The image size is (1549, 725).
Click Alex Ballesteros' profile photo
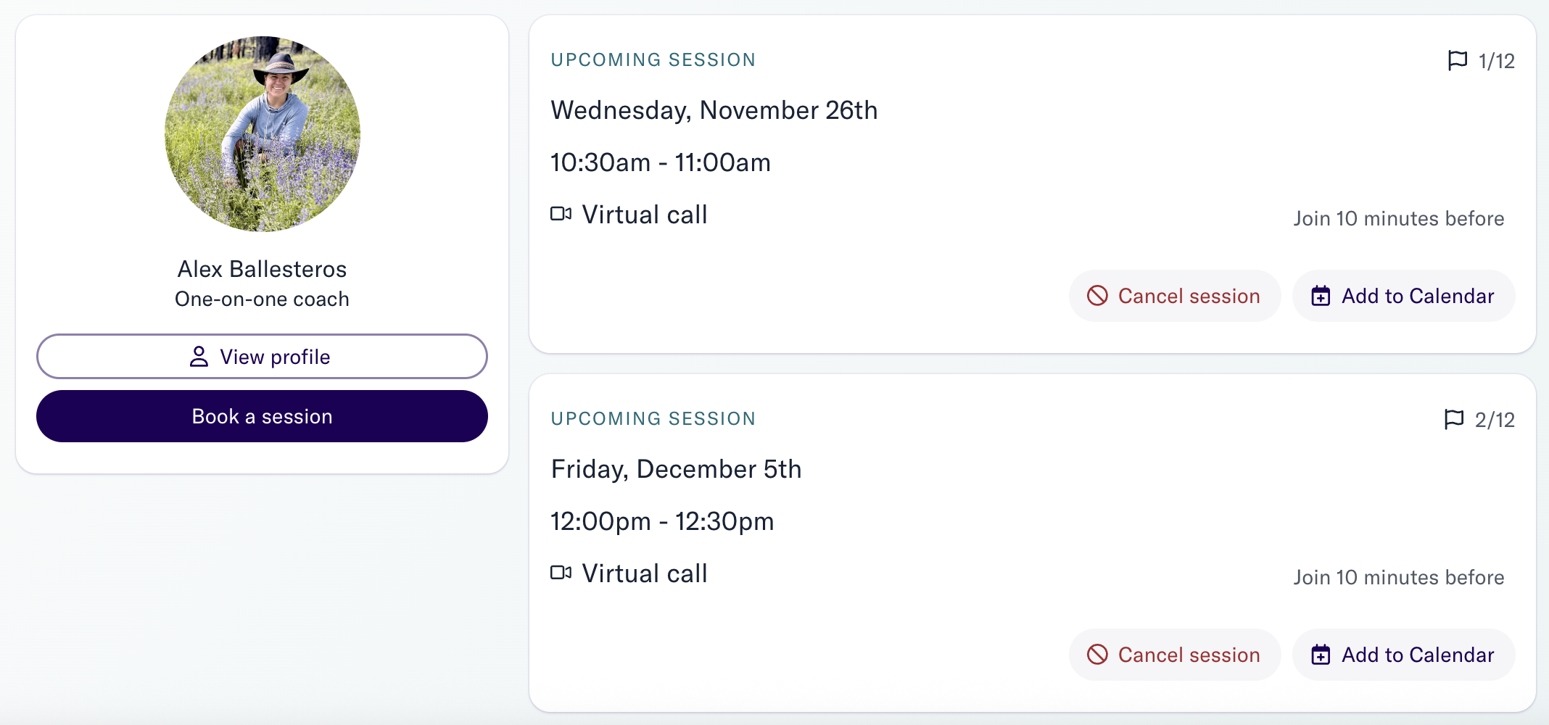(x=262, y=134)
